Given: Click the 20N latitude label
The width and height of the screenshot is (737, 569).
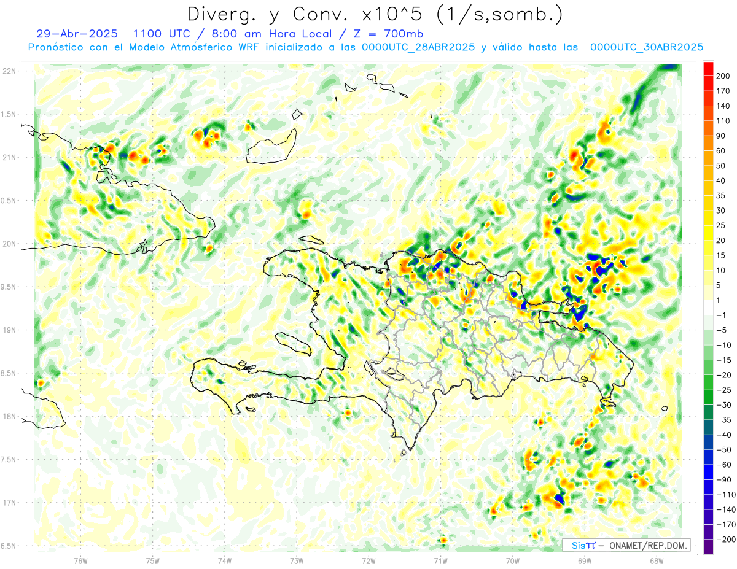Looking at the screenshot, I should [9, 244].
